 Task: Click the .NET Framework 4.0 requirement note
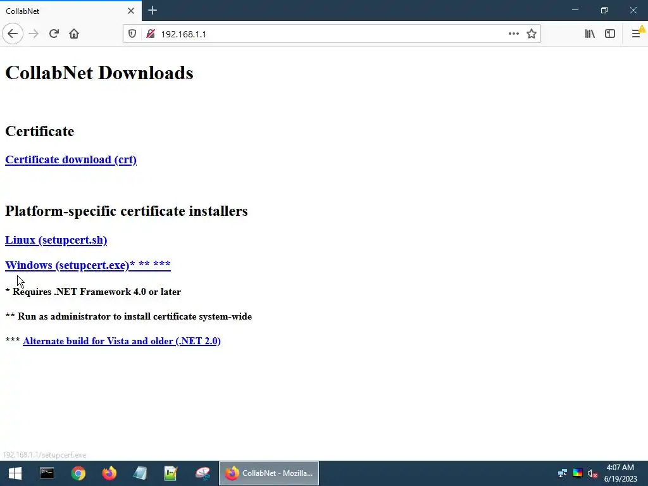pyautogui.click(x=93, y=291)
